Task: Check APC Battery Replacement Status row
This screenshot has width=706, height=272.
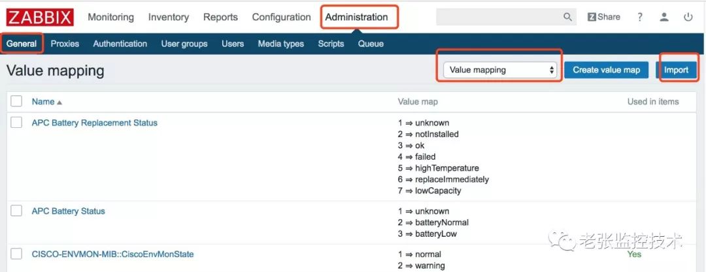Action: click(17, 123)
